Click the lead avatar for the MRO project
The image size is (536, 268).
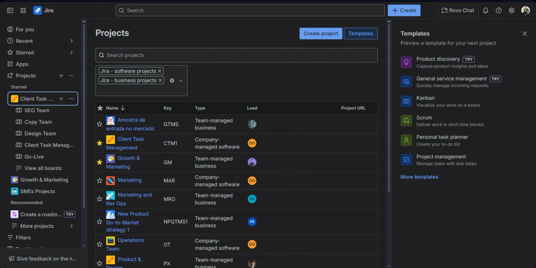pyautogui.click(x=252, y=199)
